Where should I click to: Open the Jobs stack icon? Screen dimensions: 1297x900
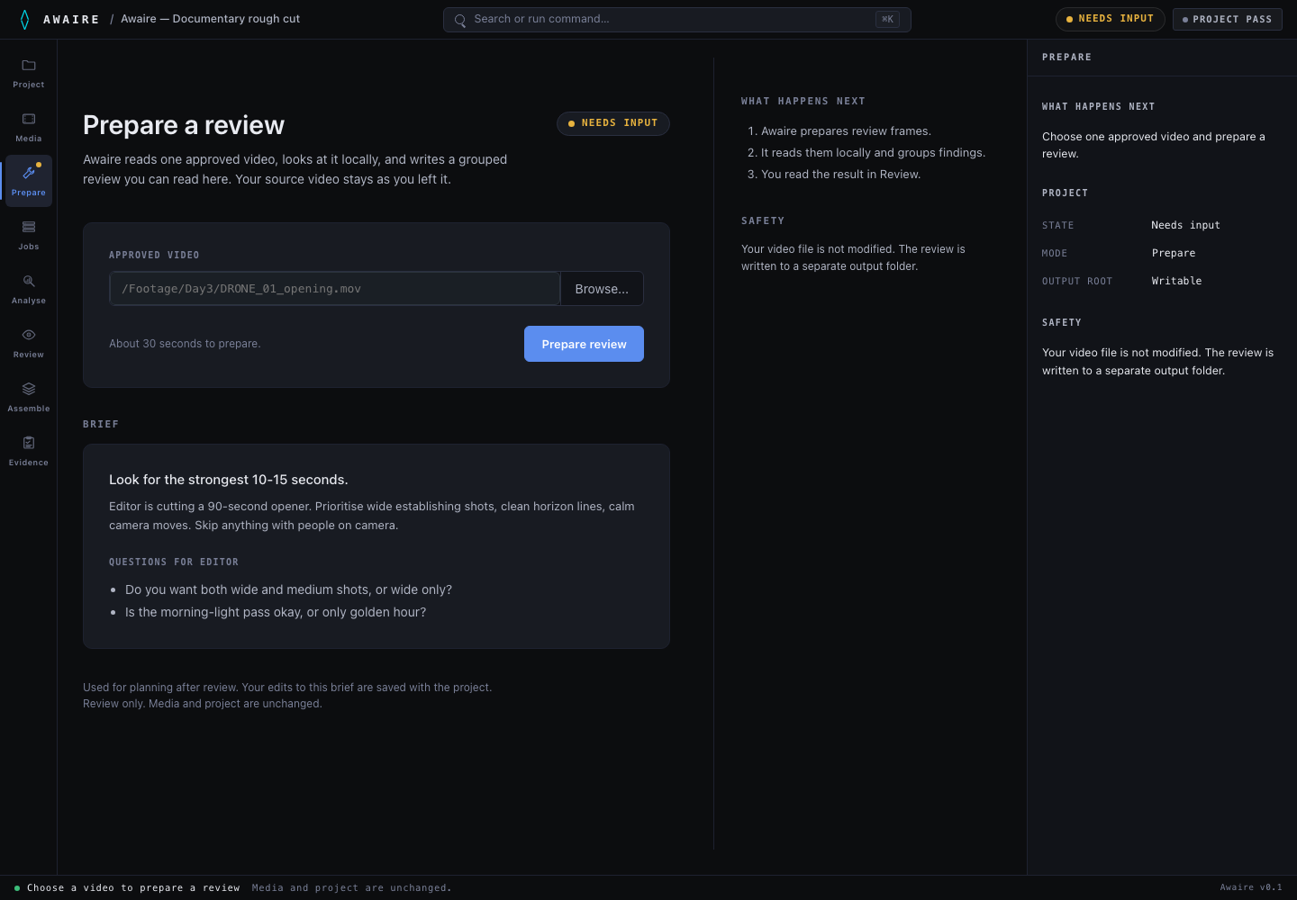pos(29,227)
